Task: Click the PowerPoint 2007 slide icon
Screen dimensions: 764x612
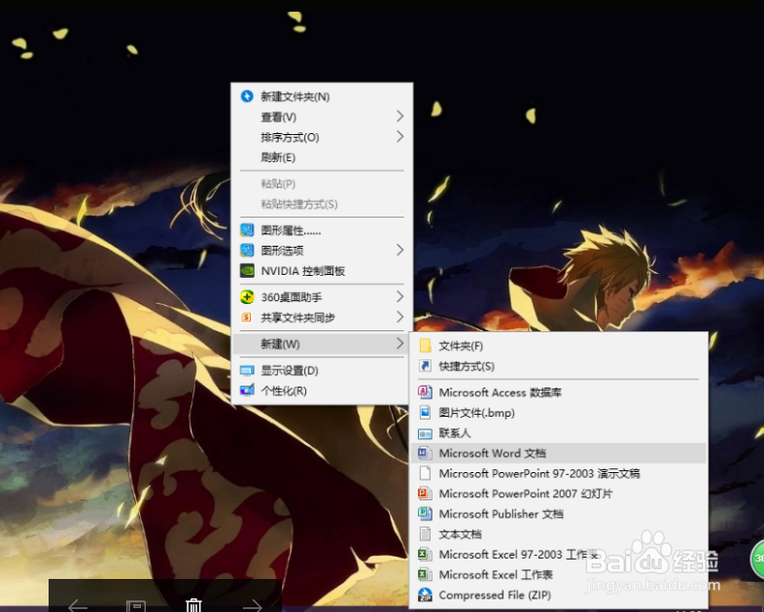Action: pyautogui.click(x=425, y=493)
